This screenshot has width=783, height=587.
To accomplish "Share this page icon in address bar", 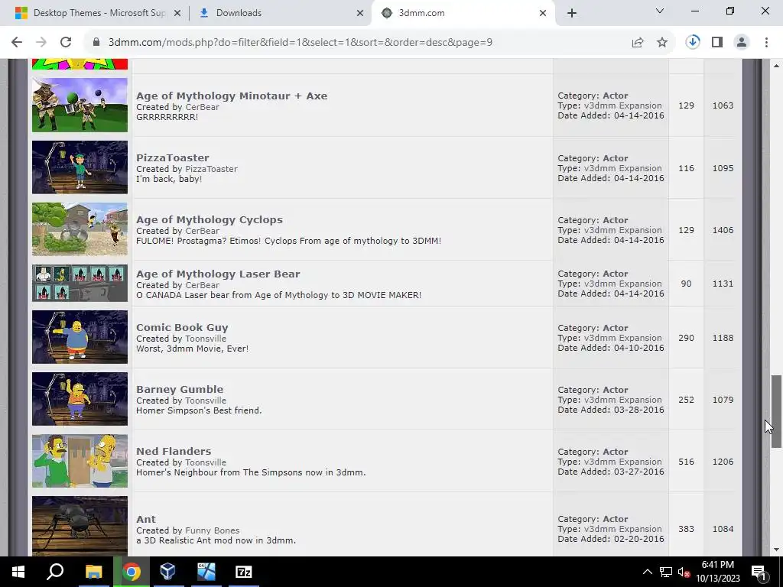I will pos(638,43).
